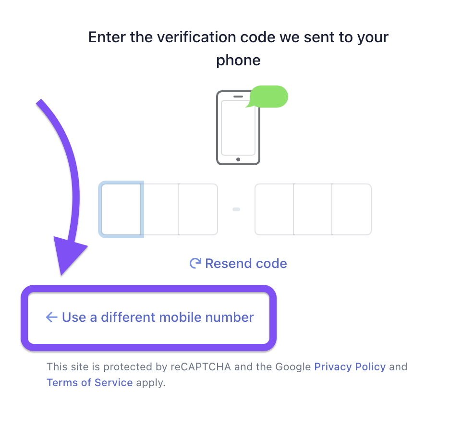Select the sixth verification code digit box
This screenshot has height=439, width=462.
pos(352,209)
